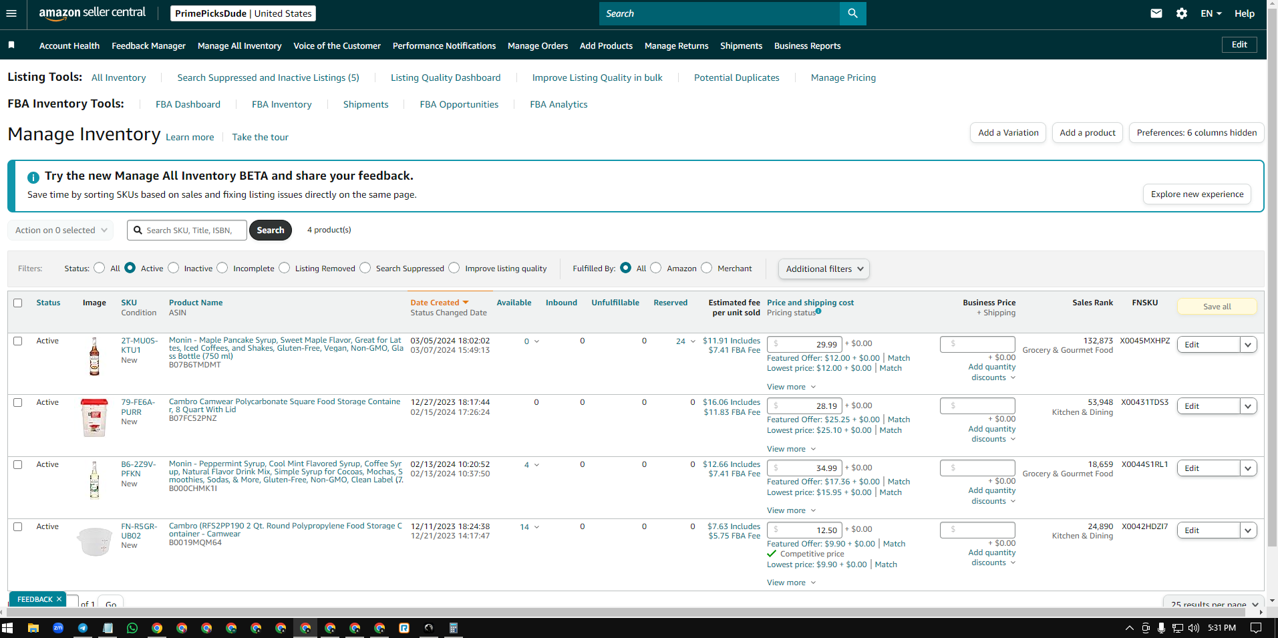This screenshot has width=1278, height=638.
Task: Show hidden system tray icons
Action: [1130, 628]
